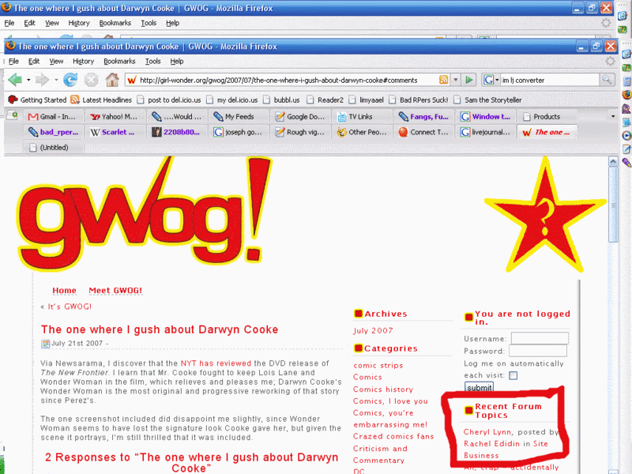Open the Help menu in the front window
Viewport: 632px width, 474px height.
pyautogui.click(x=177, y=62)
